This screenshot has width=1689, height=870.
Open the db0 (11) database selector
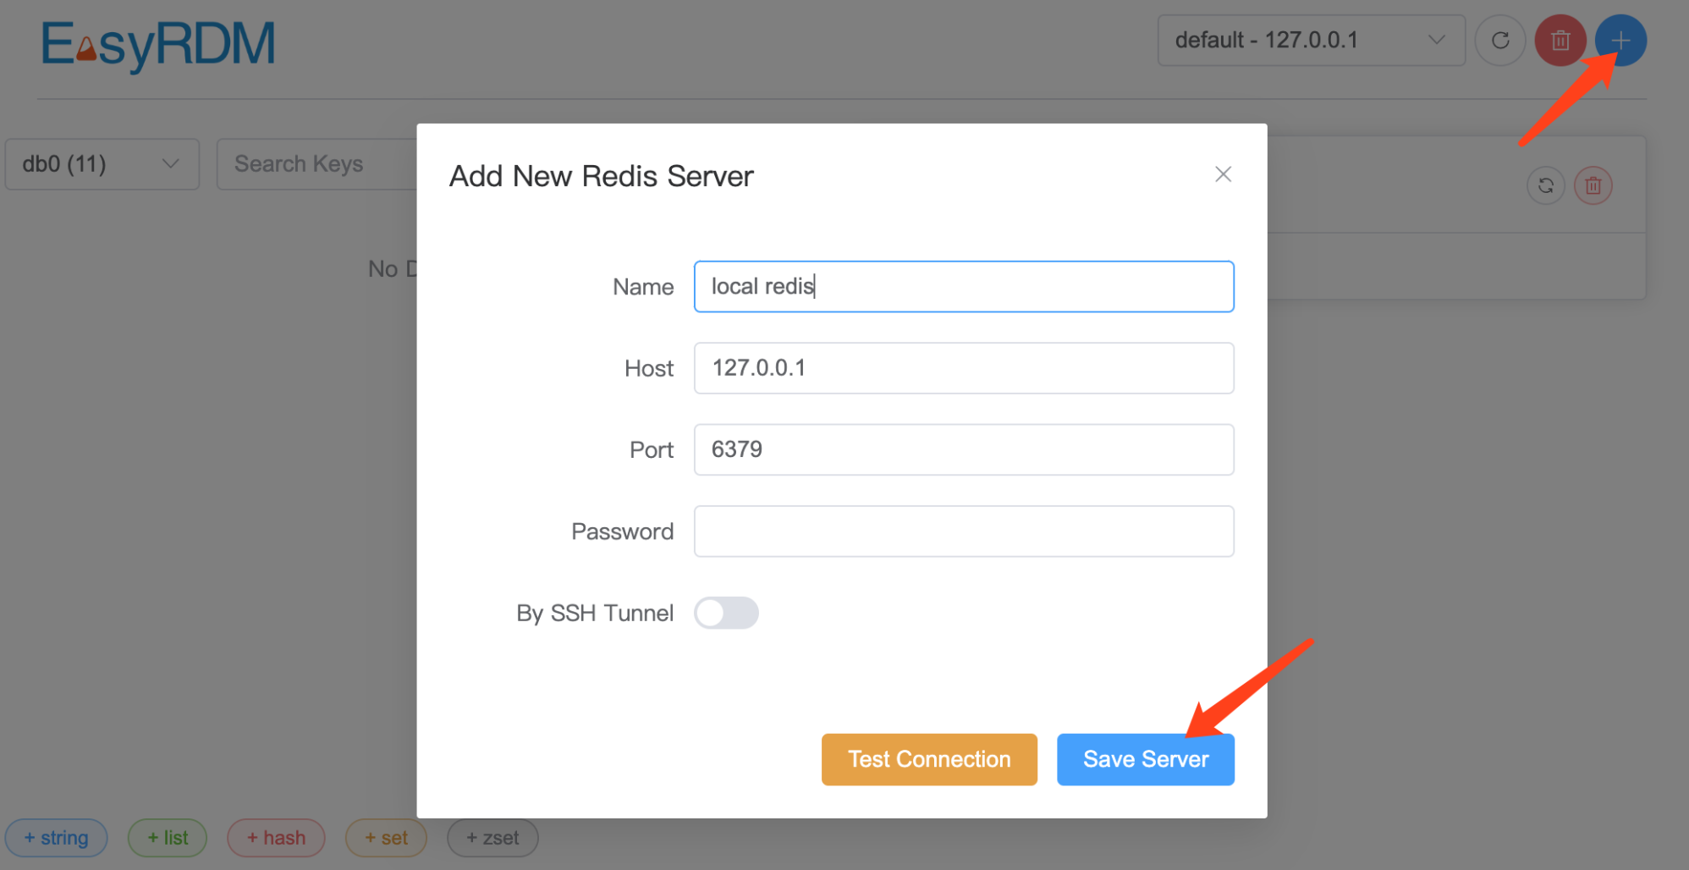click(x=102, y=163)
